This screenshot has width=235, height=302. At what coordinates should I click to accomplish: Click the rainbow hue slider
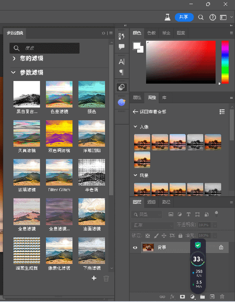225,62
